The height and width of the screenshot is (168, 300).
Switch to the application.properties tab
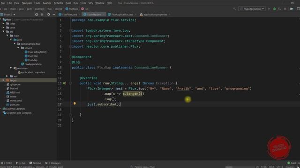[155, 14]
